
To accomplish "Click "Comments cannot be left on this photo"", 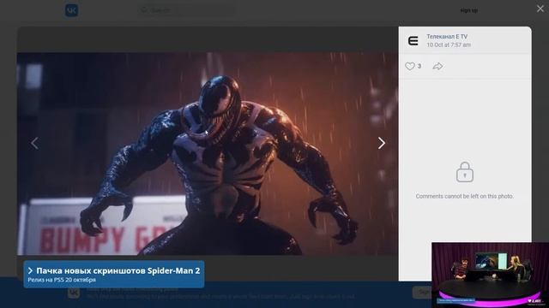I will (465, 196).
